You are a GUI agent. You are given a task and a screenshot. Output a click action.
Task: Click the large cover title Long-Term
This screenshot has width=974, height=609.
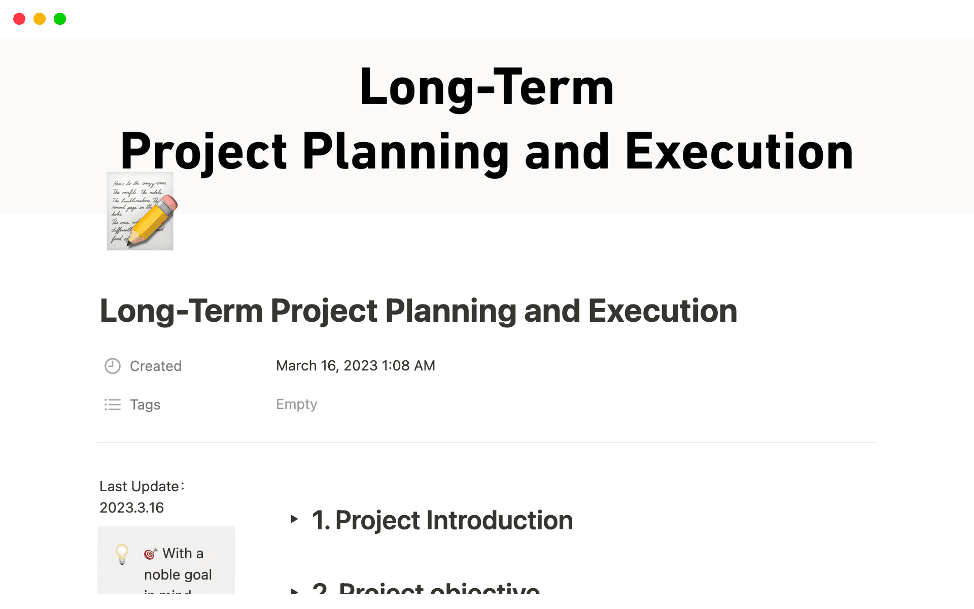pos(487,88)
